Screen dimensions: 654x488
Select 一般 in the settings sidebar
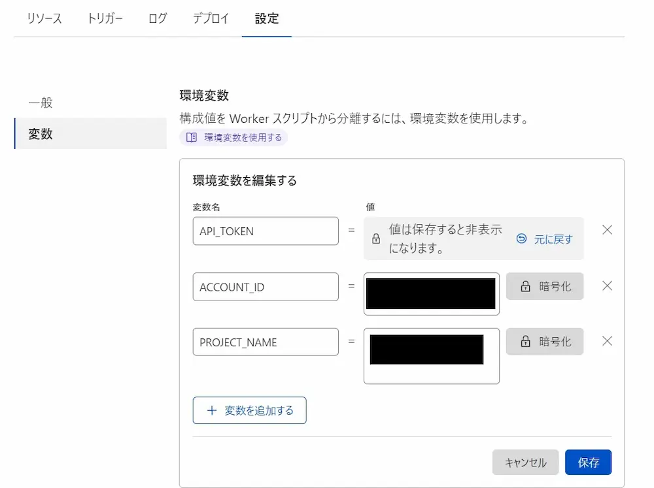[41, 103]
